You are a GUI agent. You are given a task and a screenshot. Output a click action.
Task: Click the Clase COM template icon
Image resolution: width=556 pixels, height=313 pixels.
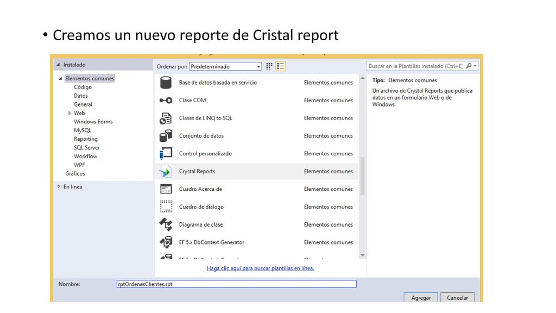click(x=166, y=101)
